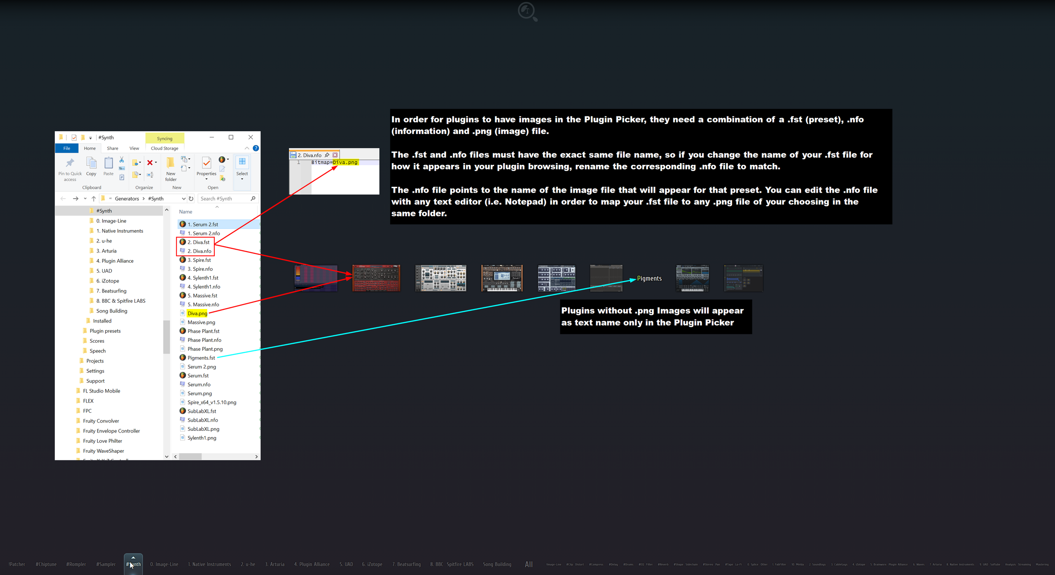Click the New folder icon
This screenshot has width=1055, height=575.
pyautogui.click(x=170, y=163)
